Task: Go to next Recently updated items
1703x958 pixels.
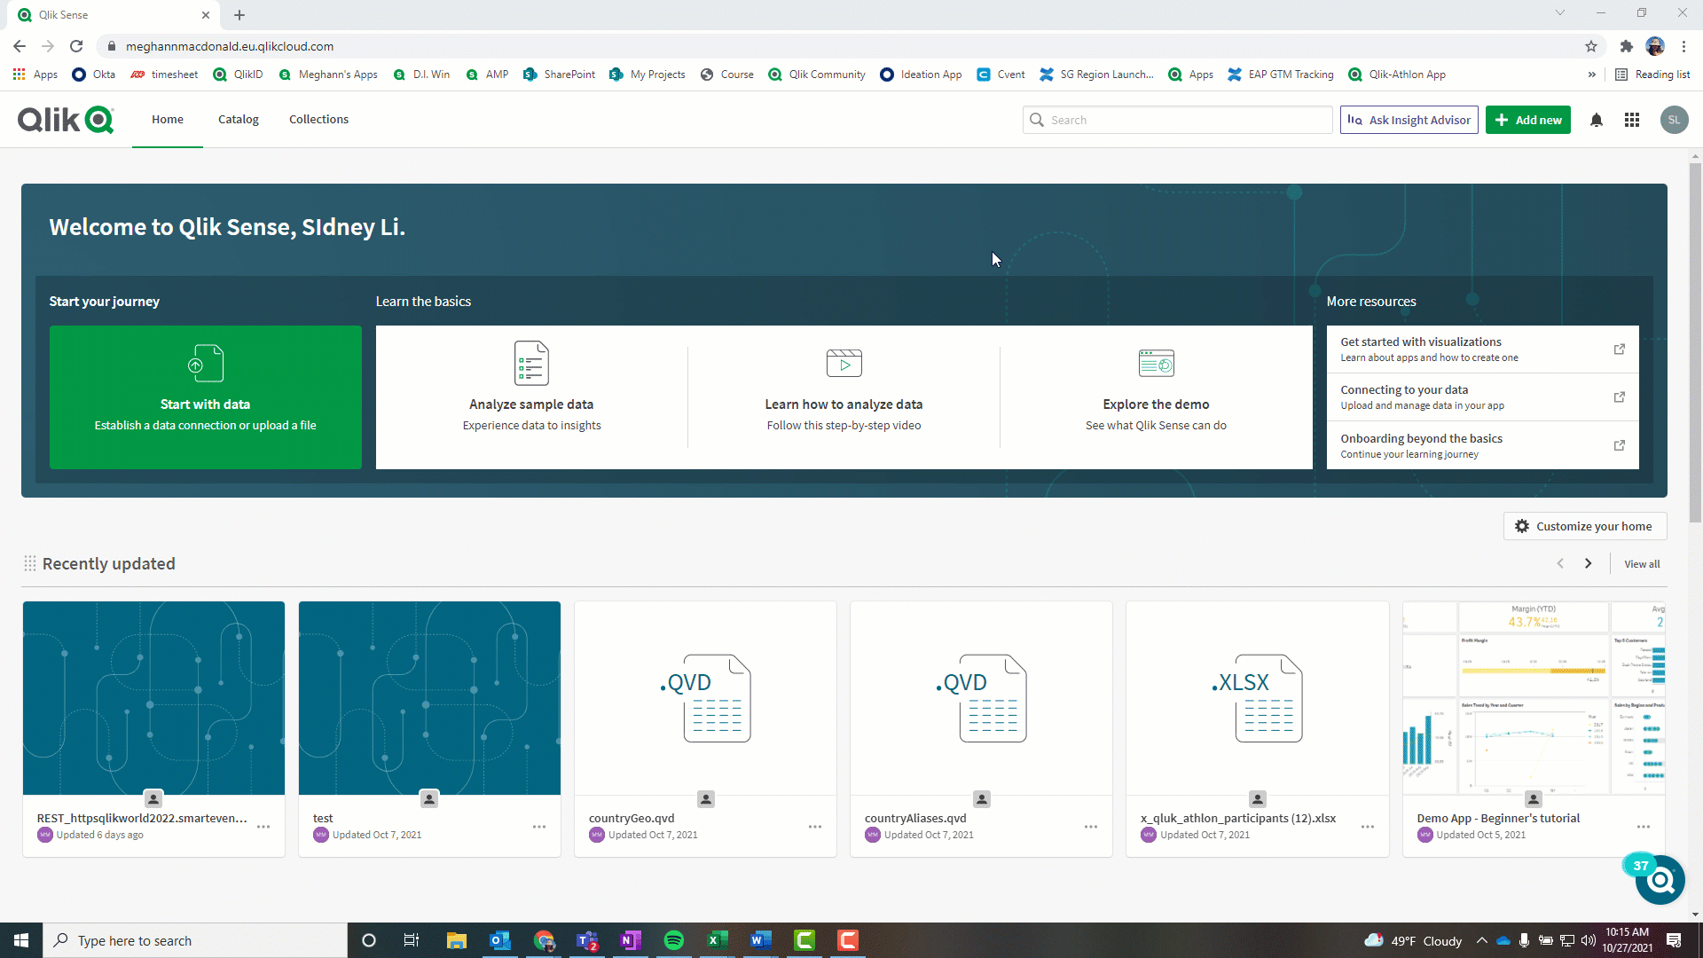Action: tap(1588, 563)
